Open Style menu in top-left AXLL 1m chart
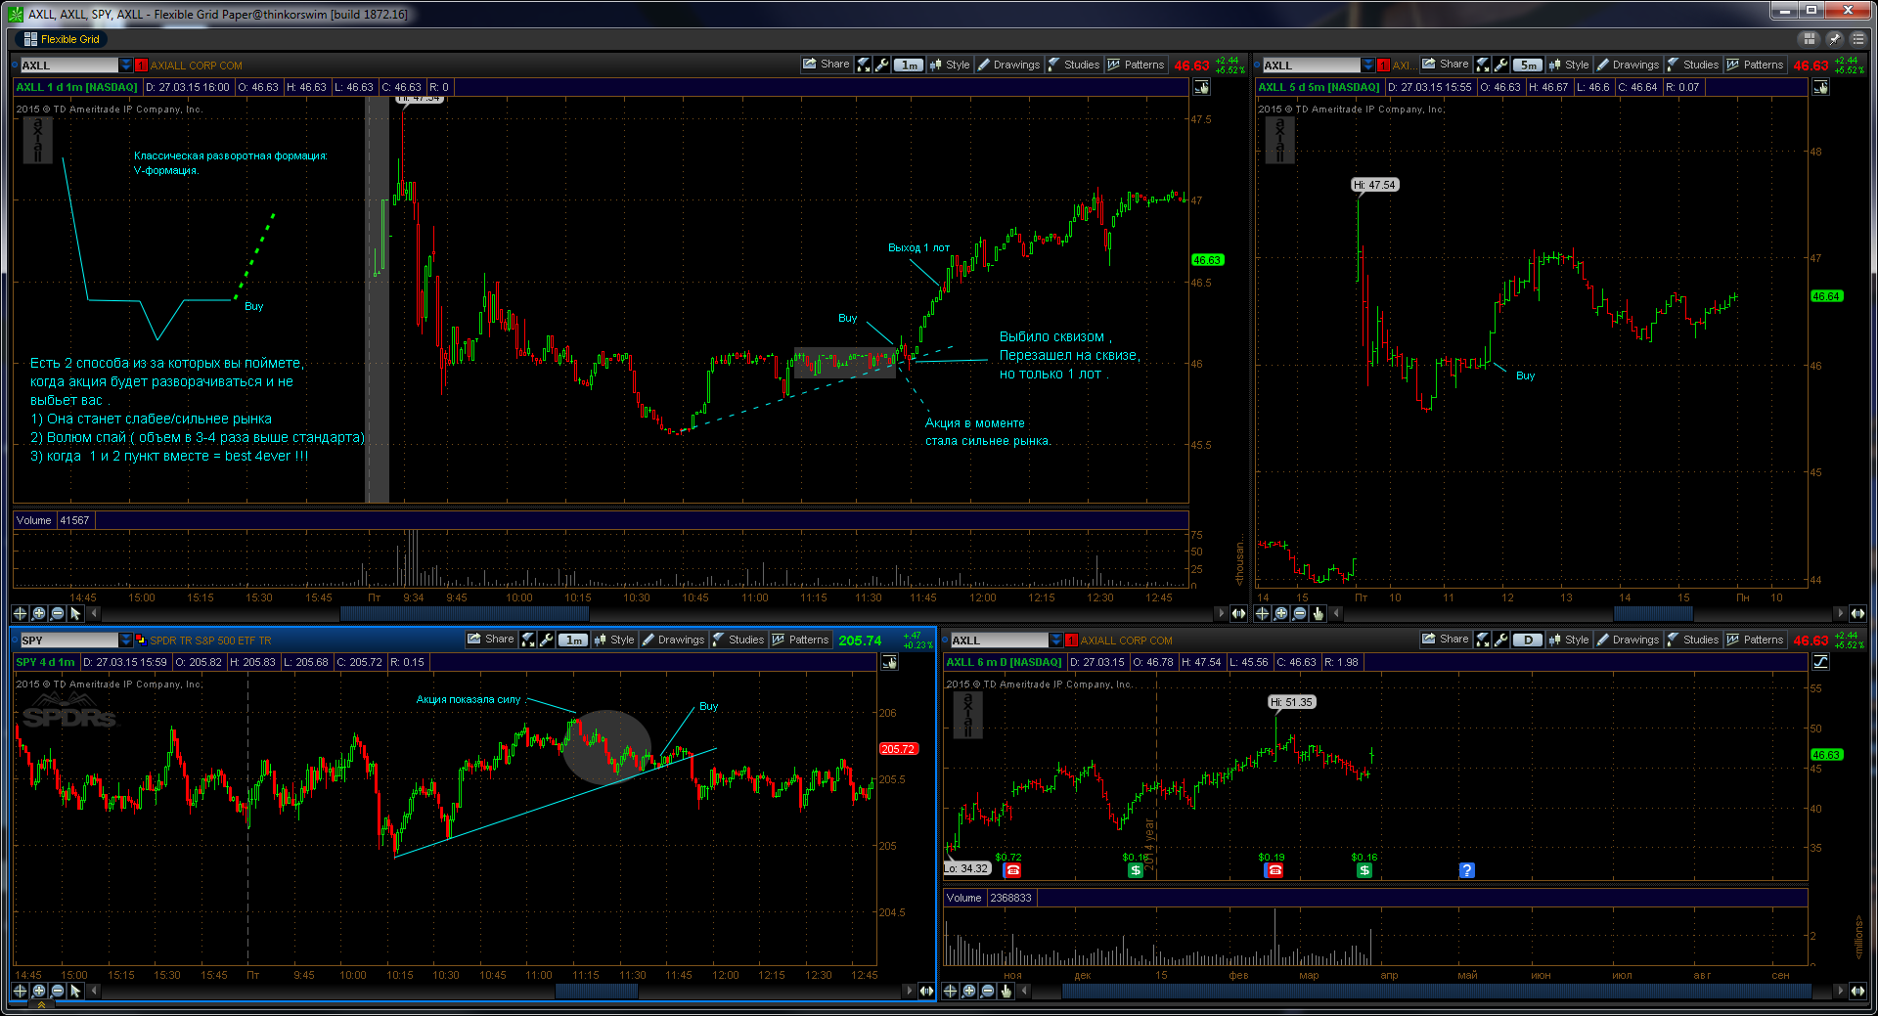1878x1016 pixels. 949,65
